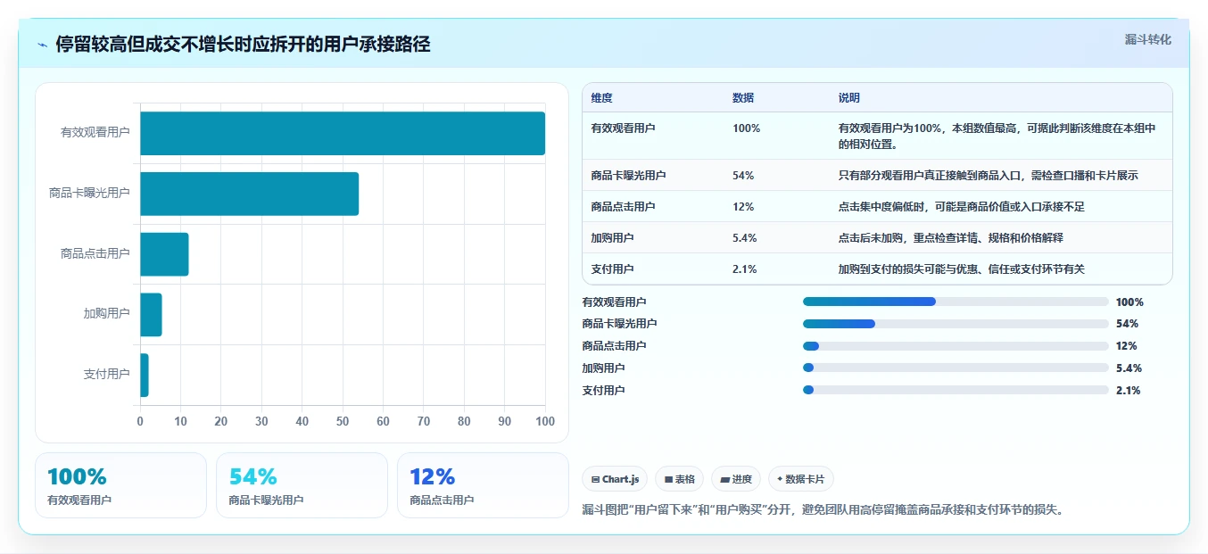Click the title 停留较高但成交不增长时应拆开的用户承接路径
The height and width of the screenshot is (554, 1208).
[x=243, y=45]
